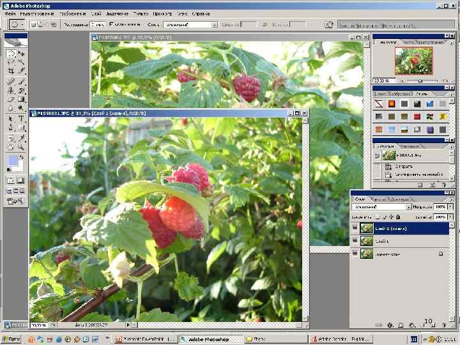Switch to Quick Mask mode

(x=21, y=180)
